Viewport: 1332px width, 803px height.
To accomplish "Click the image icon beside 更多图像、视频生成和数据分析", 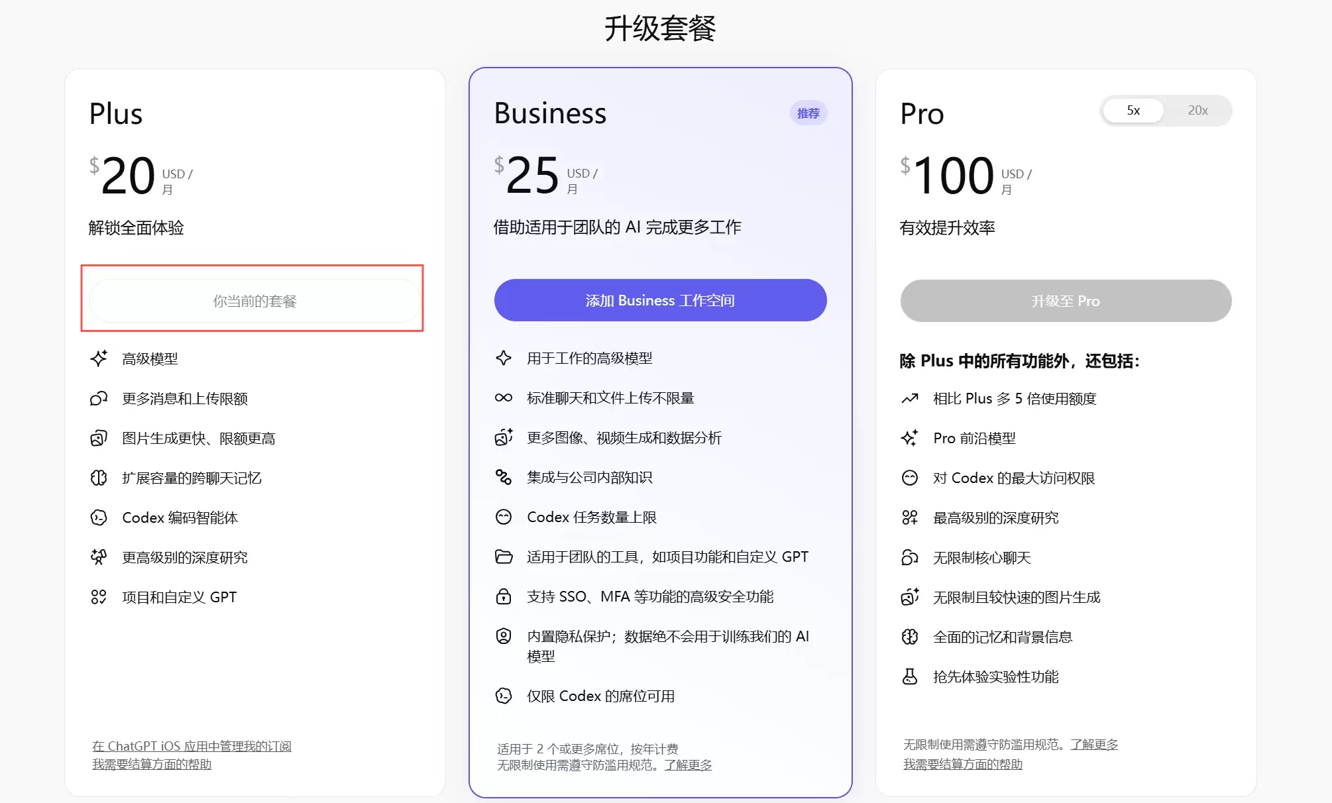I will point(504,437).
